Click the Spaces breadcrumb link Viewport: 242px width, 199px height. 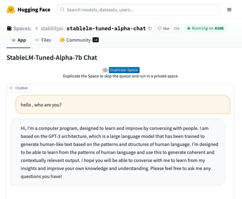(22, 28)
